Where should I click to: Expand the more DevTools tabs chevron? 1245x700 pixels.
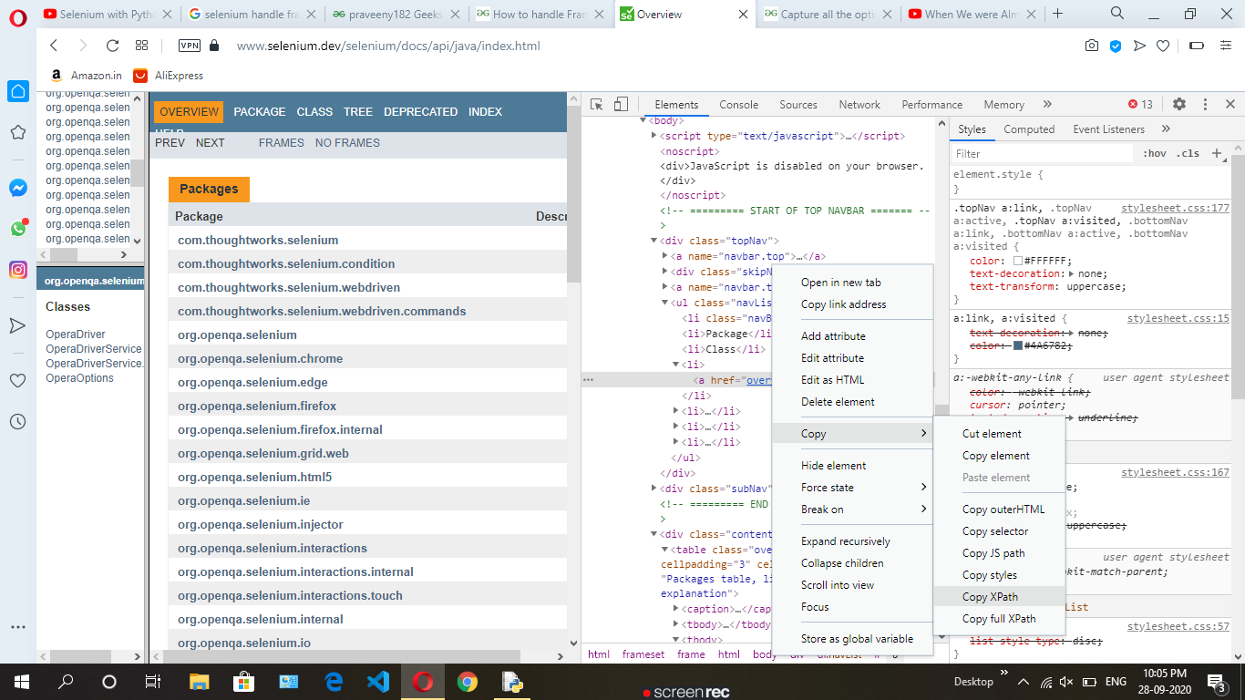tap(1047, 105)
